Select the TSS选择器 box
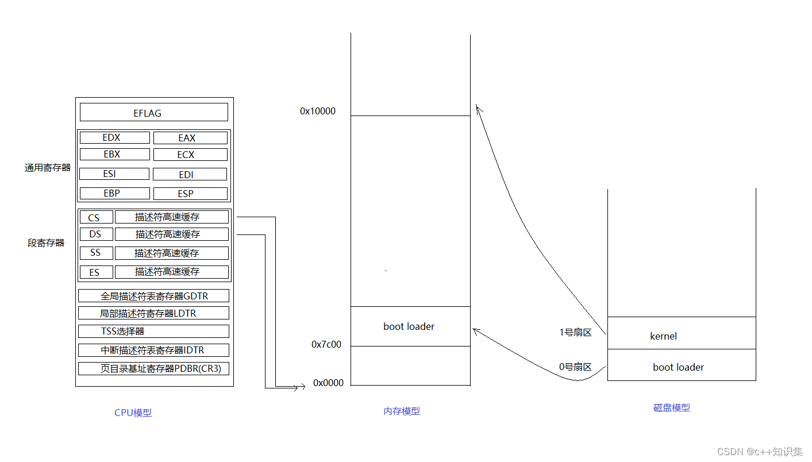Image resolution: width=812 pixels, height=462 pixels. click(154, 331)
